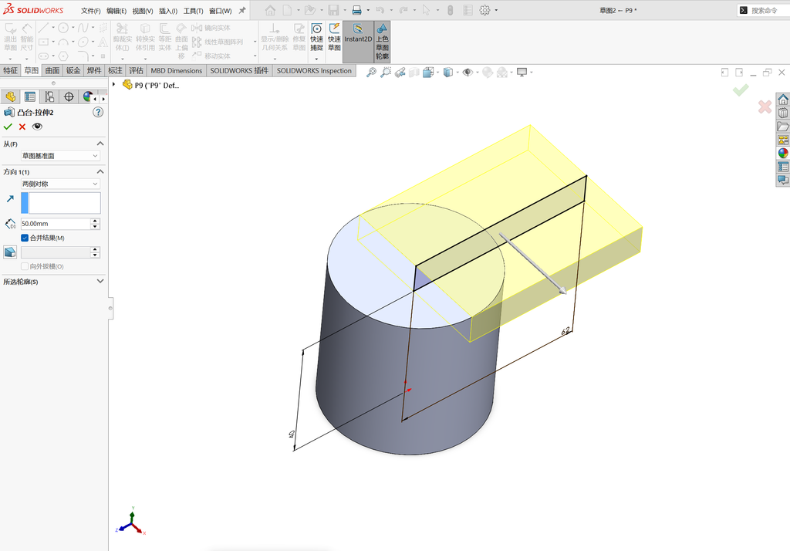Viewport: 790px width, 551px height.
Task: Toggle 上色草图轮廓 shaded sketch contours
Action: click(x=383, y=42)
